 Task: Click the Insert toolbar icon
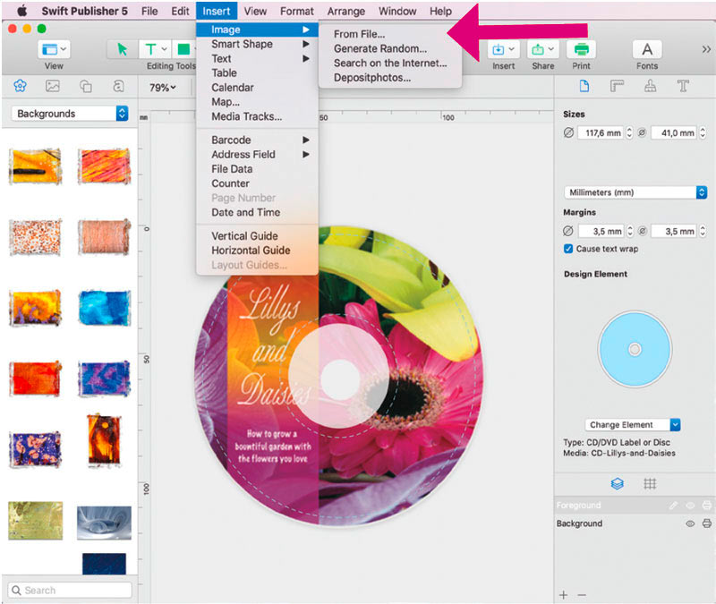[503, 49]
